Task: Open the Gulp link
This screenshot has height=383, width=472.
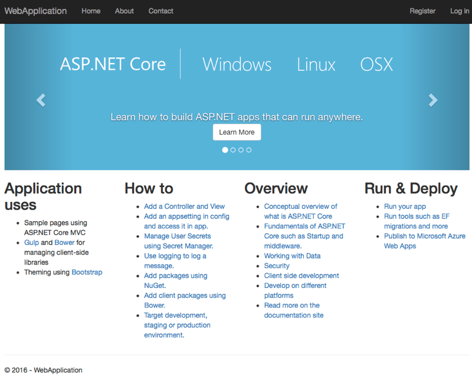Action: click(32, 243)
